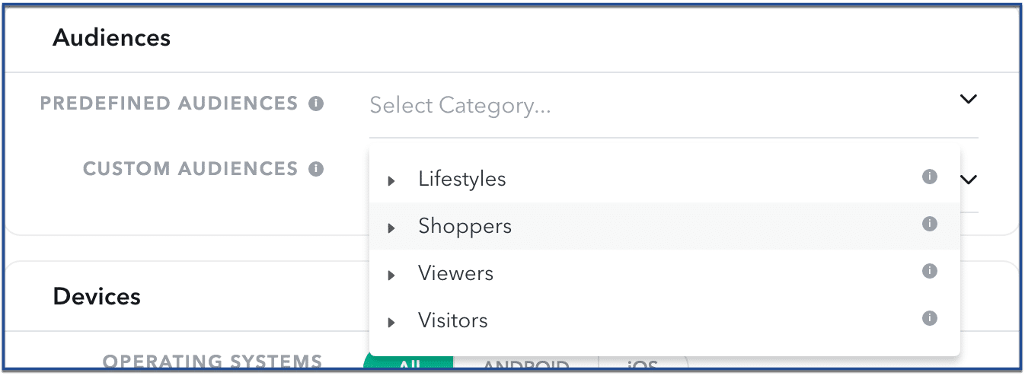Screen dimensions: 1025x376
Task: Expand the Lifestyles category triangle
Action: pyautogui.click(x=391, y=181)
